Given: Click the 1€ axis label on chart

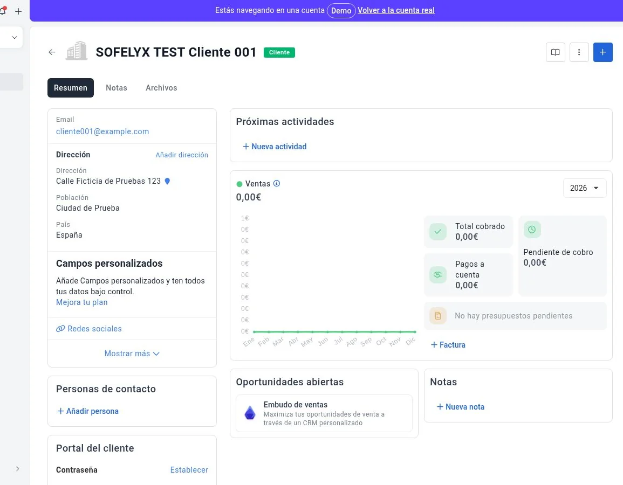Looking at the screenshot, I should point(245,218).
